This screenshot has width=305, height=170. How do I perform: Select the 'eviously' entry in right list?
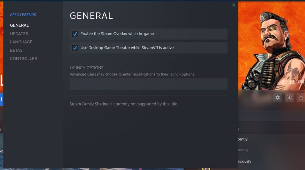244,161
